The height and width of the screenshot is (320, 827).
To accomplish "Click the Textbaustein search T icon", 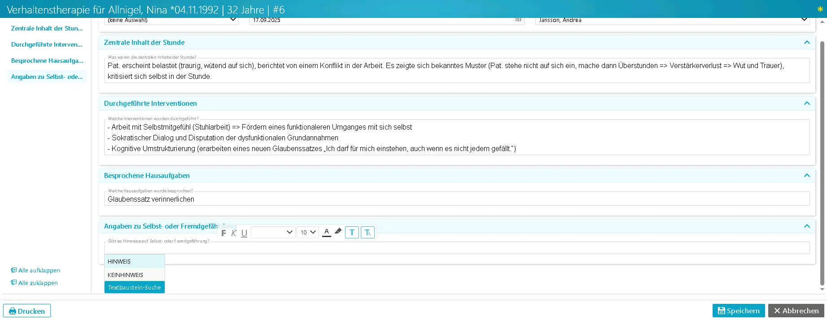I will click(368, 232).
